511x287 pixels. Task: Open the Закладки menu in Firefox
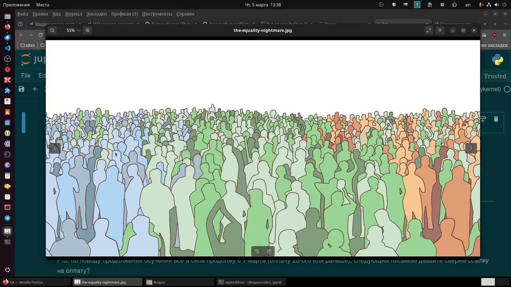(97, 14)
